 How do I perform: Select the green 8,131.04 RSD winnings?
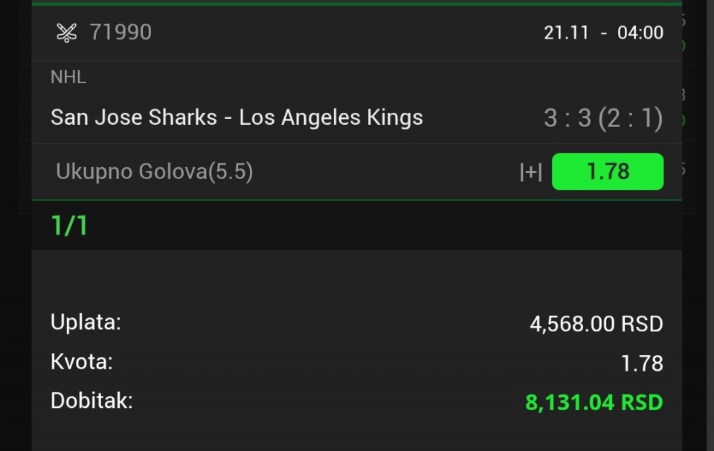coord(594,403)
